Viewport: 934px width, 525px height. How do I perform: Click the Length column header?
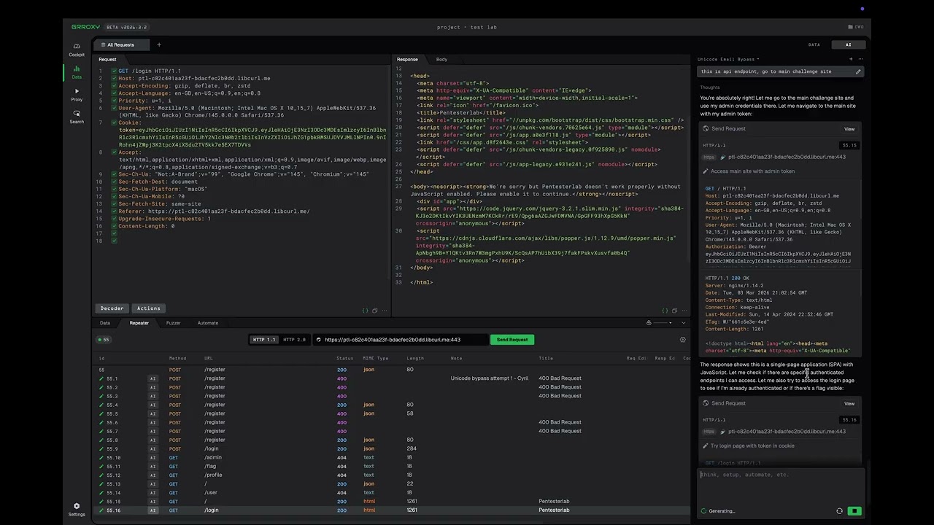pyautogui.click(x=414, y=358)
